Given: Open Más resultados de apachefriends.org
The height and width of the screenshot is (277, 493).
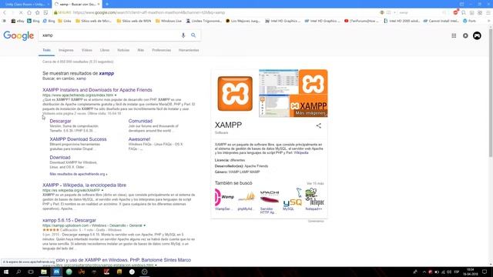Looking at the screenshot, I should pyautogui.click(x=79, y=174).
